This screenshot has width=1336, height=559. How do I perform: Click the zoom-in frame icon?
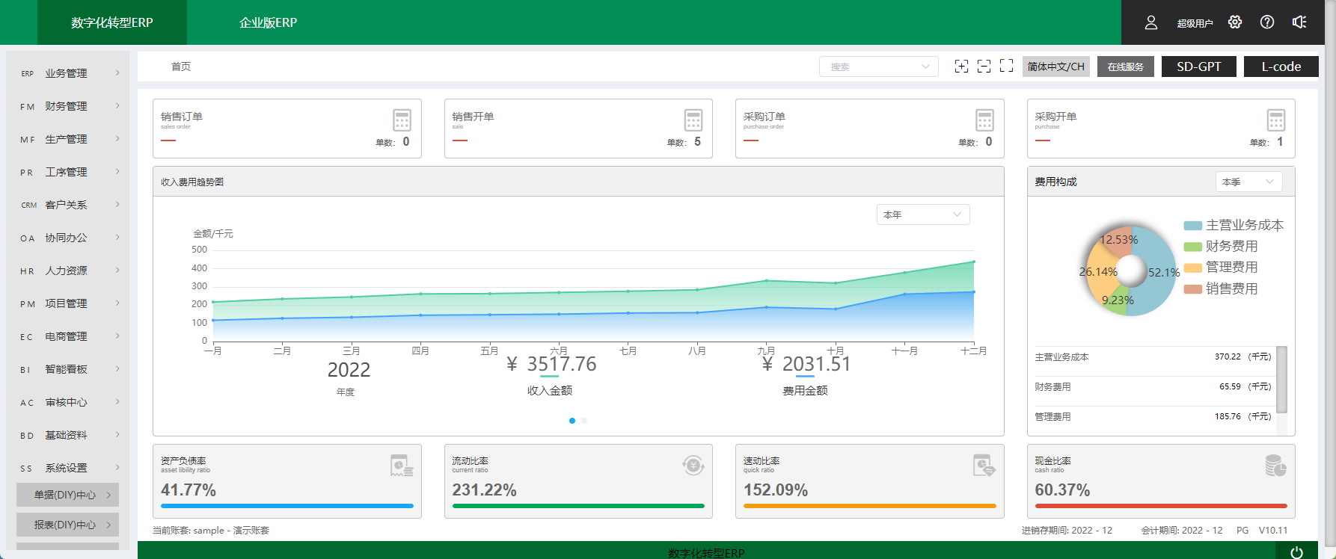click(962, 67)
